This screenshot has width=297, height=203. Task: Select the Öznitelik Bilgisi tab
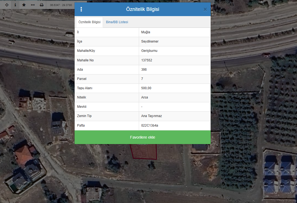click(x=89, y=22)
